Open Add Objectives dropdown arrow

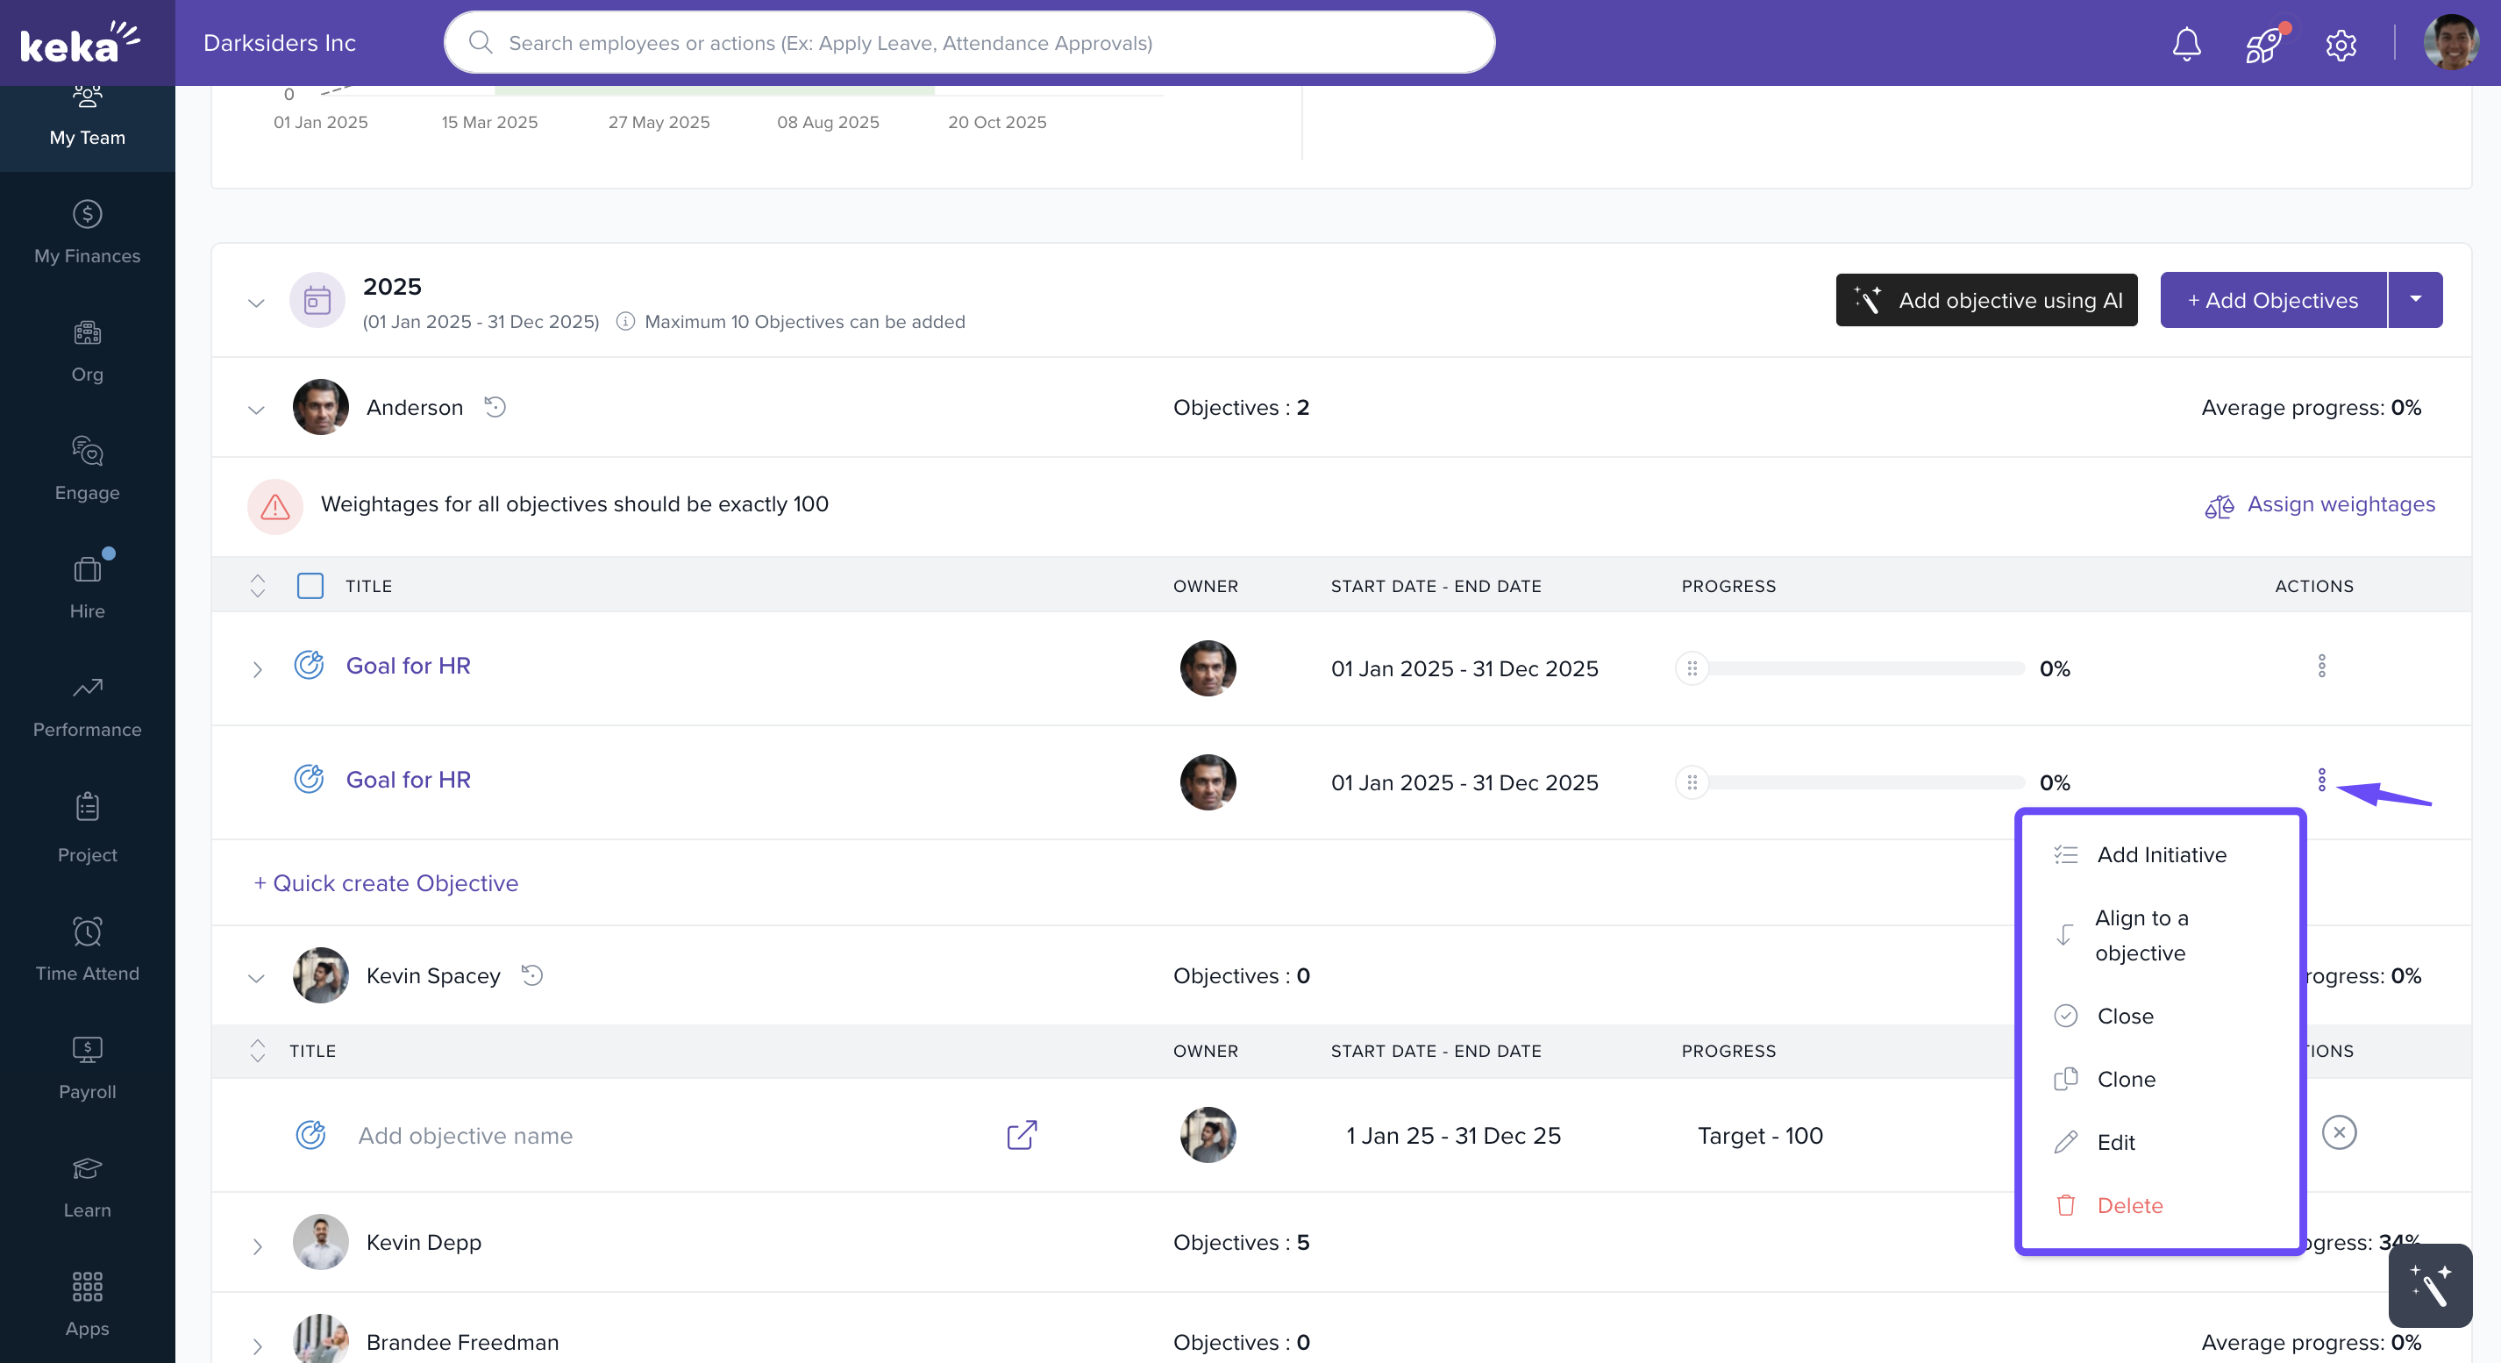pyautogui.click(x=2414, y=300)
